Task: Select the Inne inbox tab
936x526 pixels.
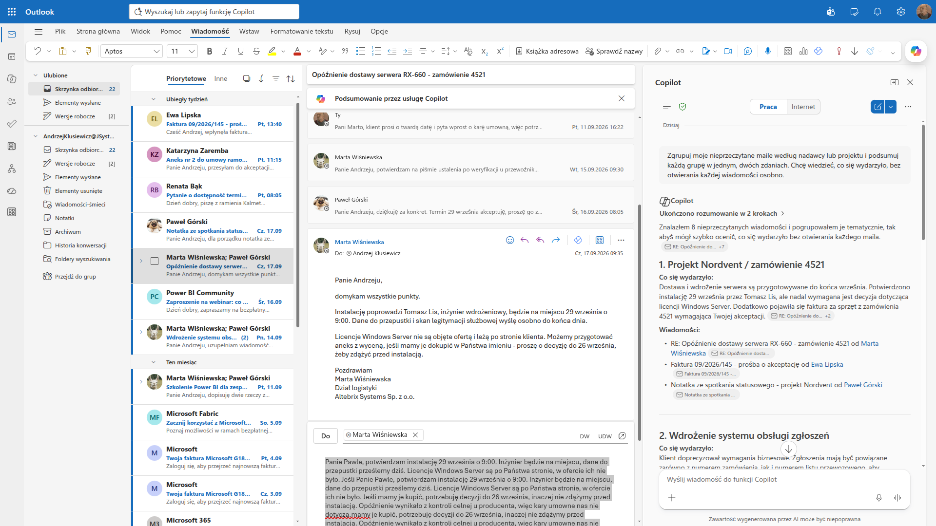Action: [221, 78]
